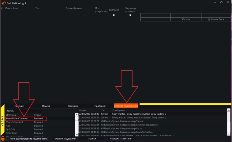Image resolution: width=232 pixels, height=142 pixels.
Task: Switch to the Ордера tab
Action: (x=46, y=106)
